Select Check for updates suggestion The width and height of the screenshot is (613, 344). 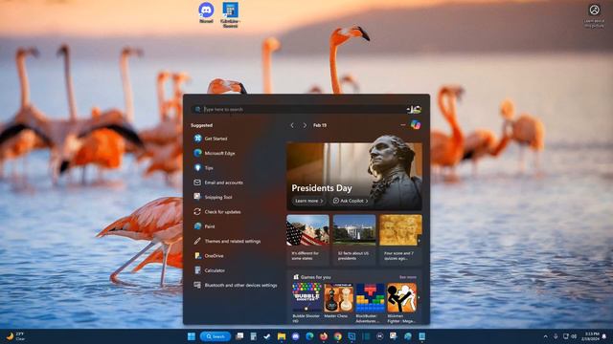click(x=217, y=212)
